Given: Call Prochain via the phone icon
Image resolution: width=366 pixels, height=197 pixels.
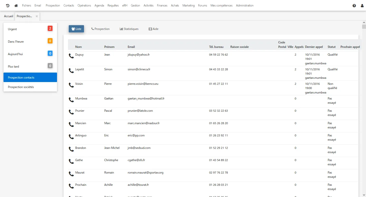Looking at the screenshot, I should click(71, 186).
